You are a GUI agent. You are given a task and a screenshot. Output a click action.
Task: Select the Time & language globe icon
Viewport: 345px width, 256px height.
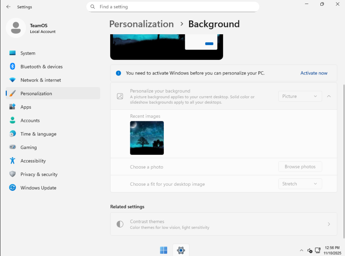coord(12,134)
